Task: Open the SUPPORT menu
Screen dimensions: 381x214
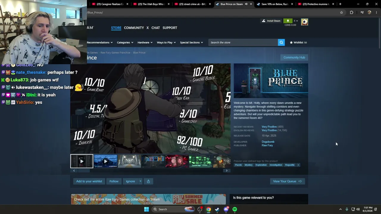Action: pos(170,28)
